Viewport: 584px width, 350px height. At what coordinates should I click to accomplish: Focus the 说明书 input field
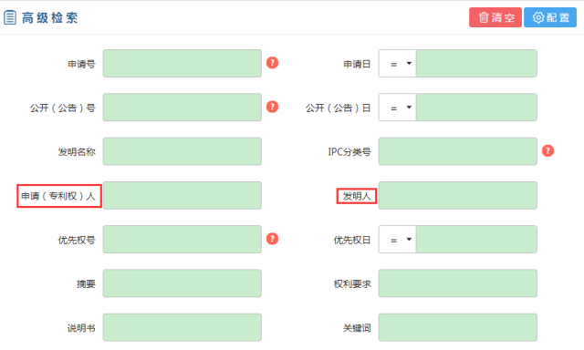pos(182,327)
